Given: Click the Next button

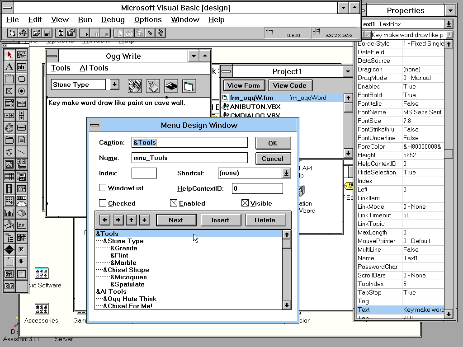Looking at the screenshot, I should 176,220.
